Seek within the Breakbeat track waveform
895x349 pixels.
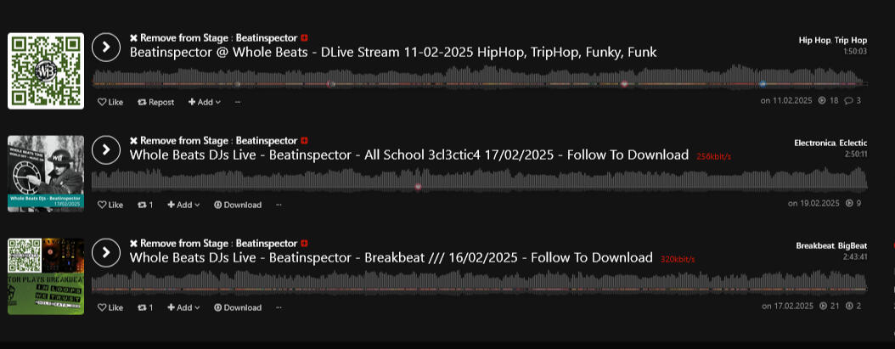pos(476,284)
